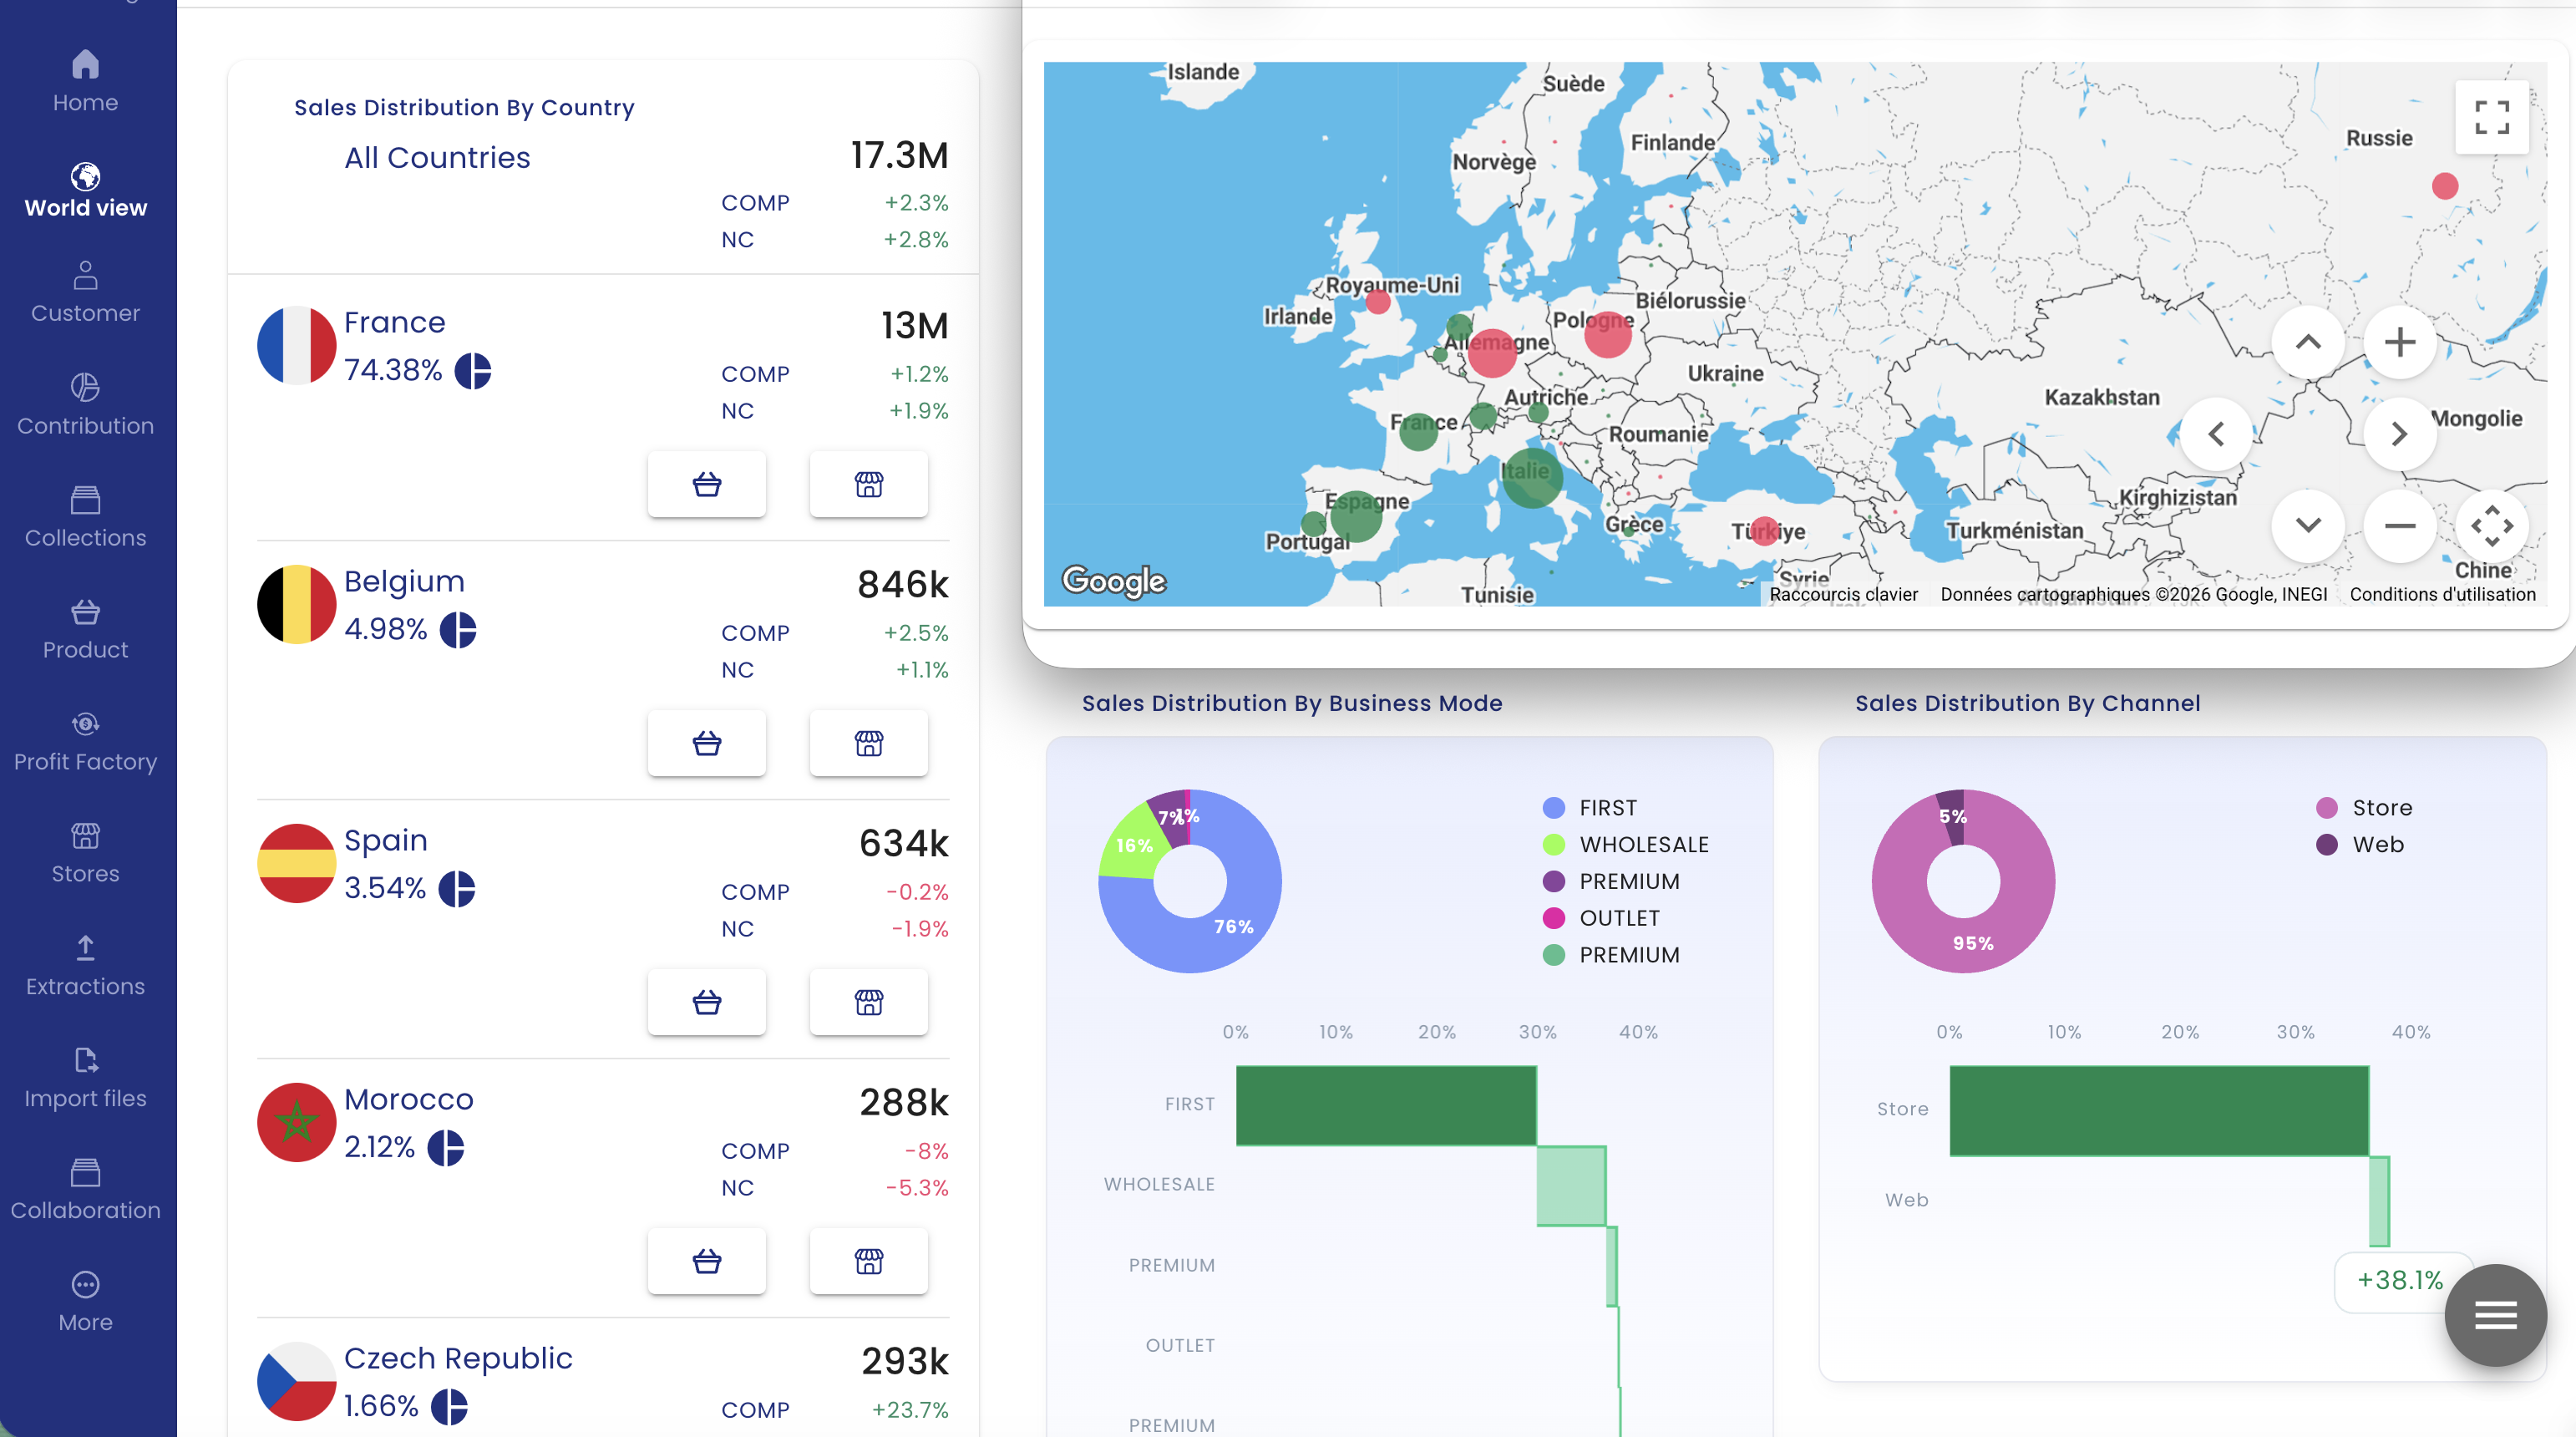Image resolution: width=2576 pixels, height=1437 pixels.
Task: Go to Profit Factory in sidebar
Action: point(85,742)
